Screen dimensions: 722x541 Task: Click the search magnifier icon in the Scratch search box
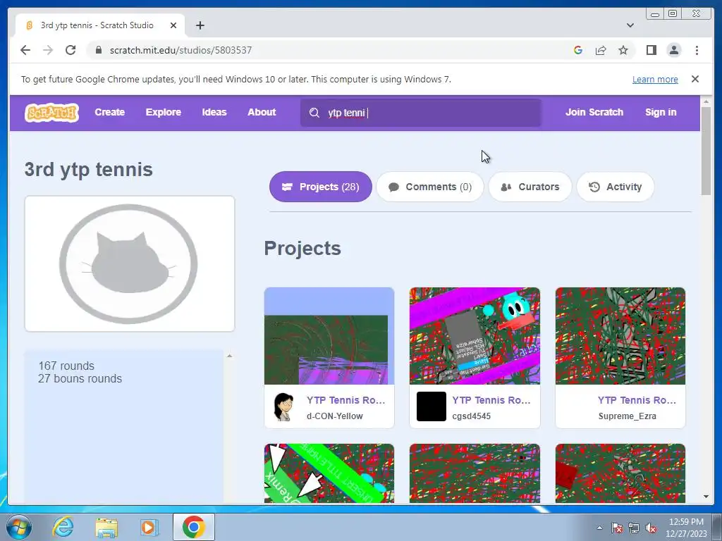tap(314, 113)
